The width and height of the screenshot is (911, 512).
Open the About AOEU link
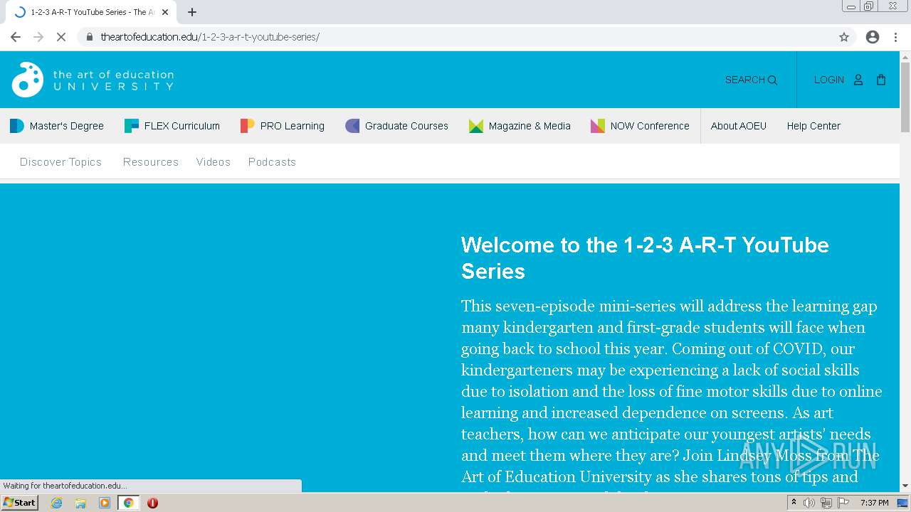(x=739, y=126)
